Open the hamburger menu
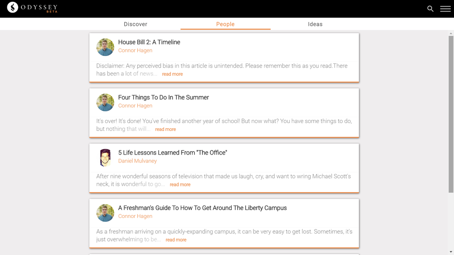454x255 pixels. click(x=445, y=9)
